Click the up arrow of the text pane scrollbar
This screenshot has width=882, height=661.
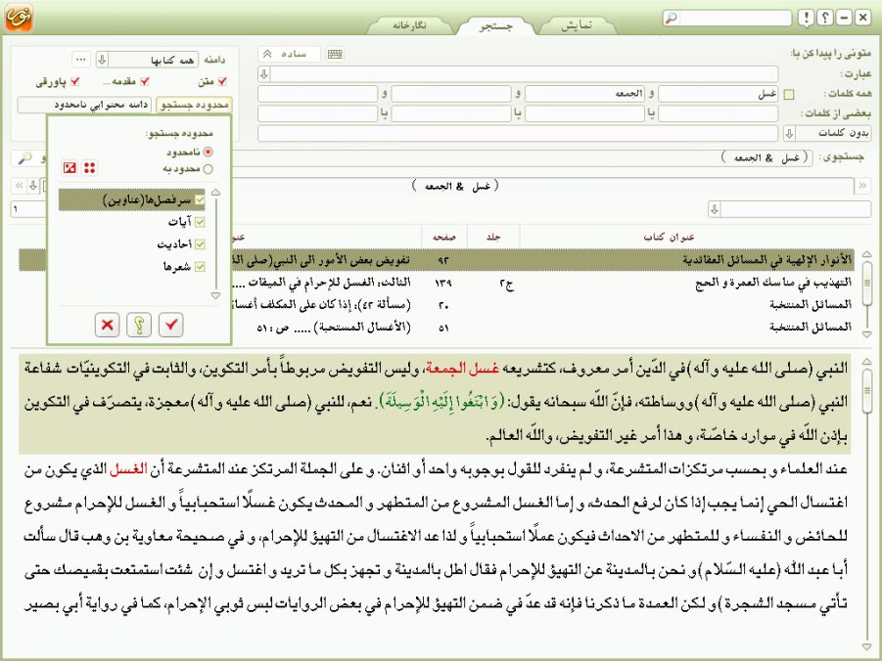pyautogui.click(x=866, y=361)
